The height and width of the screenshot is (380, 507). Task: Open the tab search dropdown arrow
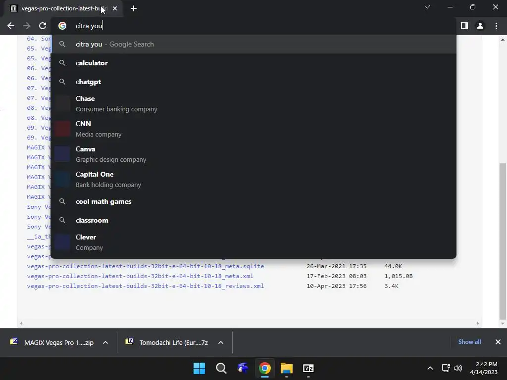coord(427,7)
